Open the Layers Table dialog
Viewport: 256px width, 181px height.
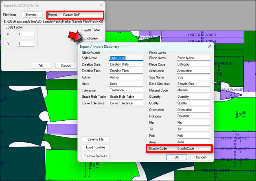(92, 30)
